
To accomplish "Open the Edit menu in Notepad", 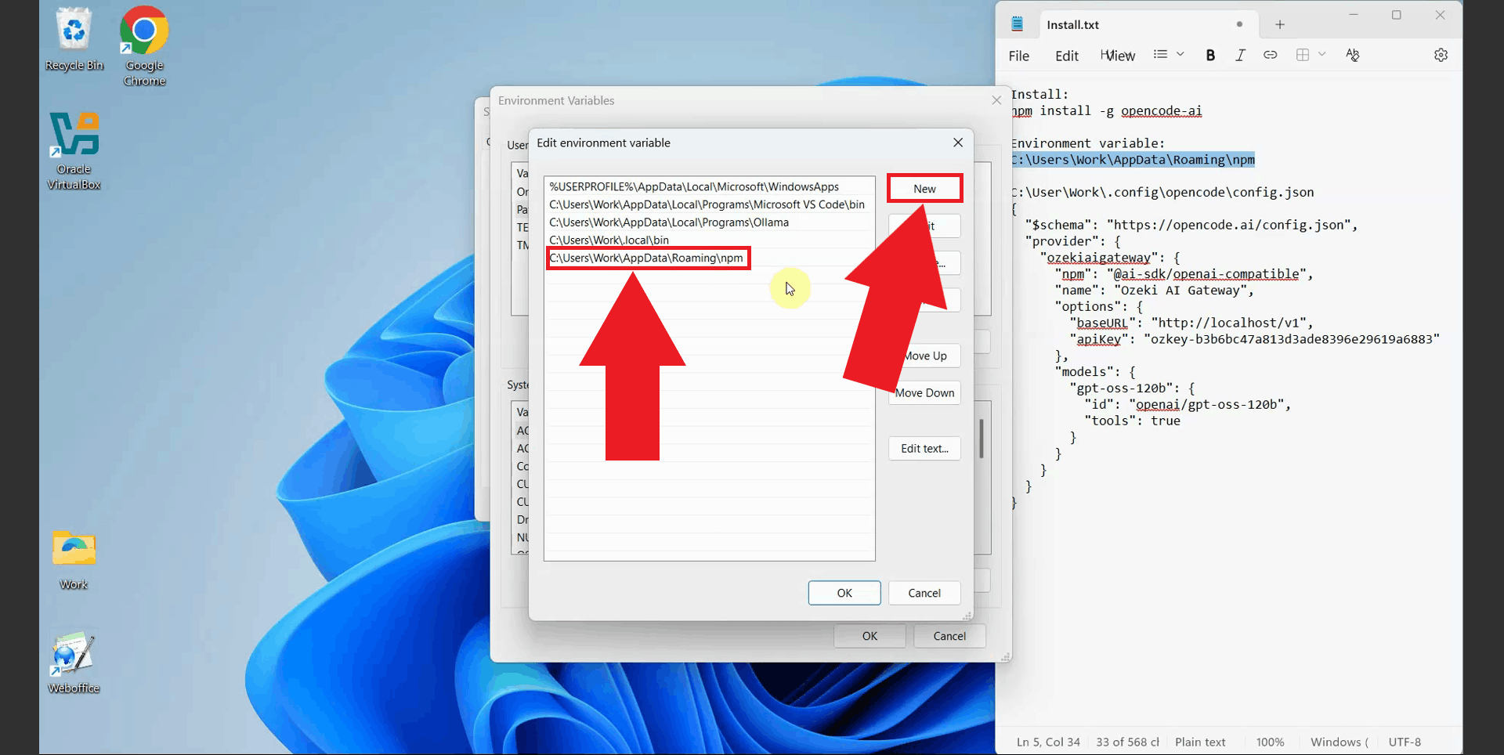I will [1066, 56].
